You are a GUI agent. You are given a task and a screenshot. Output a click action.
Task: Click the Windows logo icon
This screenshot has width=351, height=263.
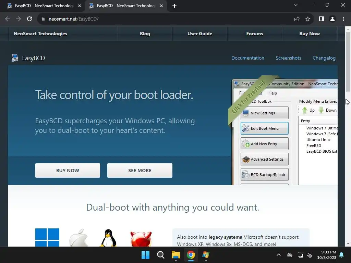pos(47,237)
